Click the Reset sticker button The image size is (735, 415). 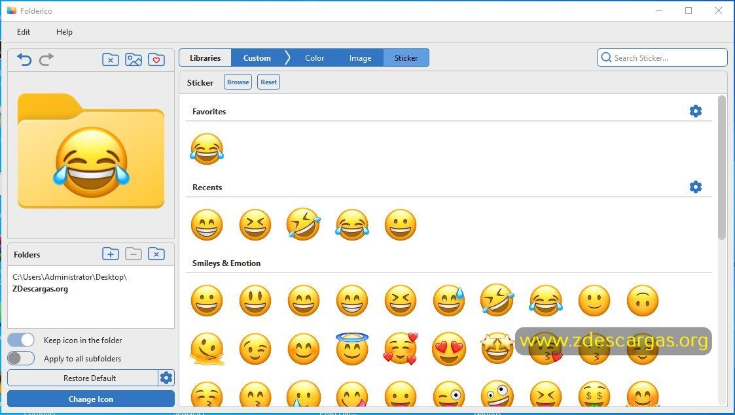click(x=268, y=82)
